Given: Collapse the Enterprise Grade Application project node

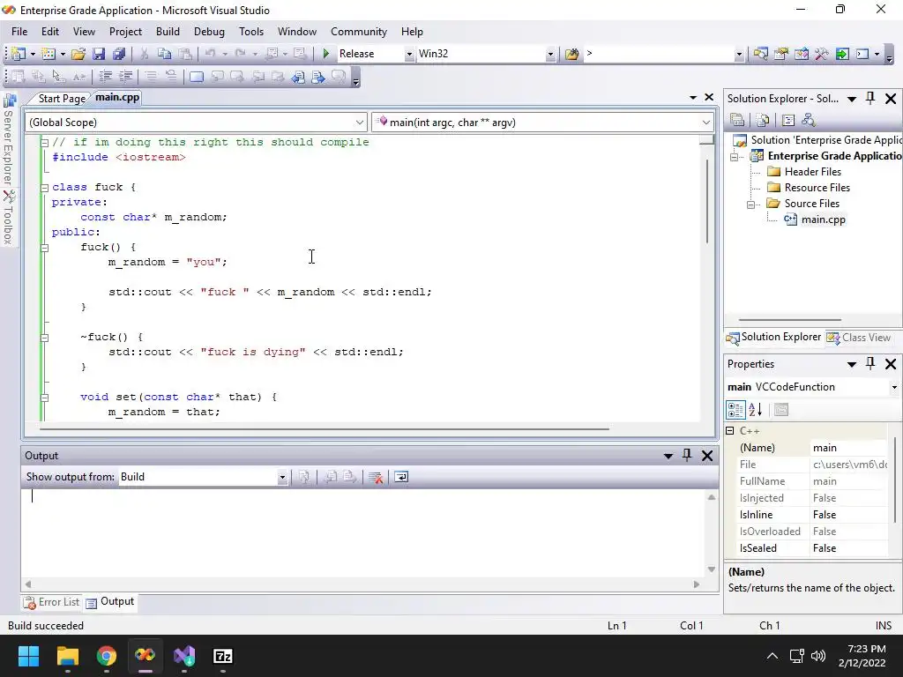Looking at the screenshot, I should coord(734,157).
